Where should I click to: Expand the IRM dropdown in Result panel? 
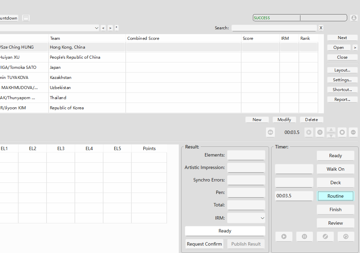(x=262, y=218)
